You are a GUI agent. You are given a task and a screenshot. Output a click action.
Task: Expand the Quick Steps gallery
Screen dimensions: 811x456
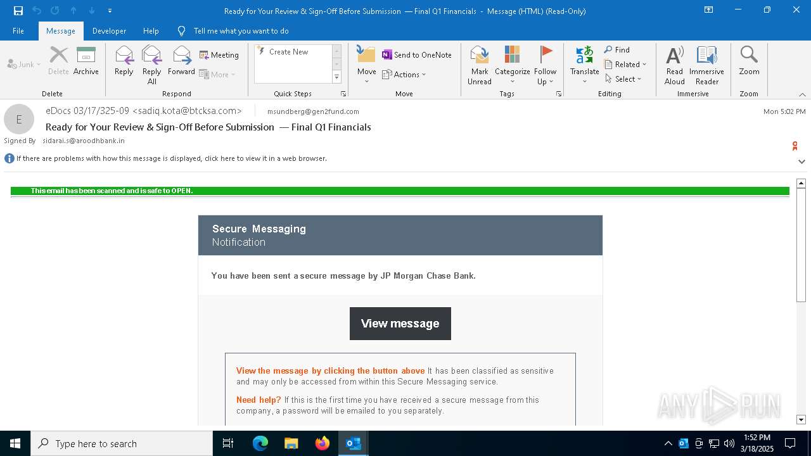(336, 77)
